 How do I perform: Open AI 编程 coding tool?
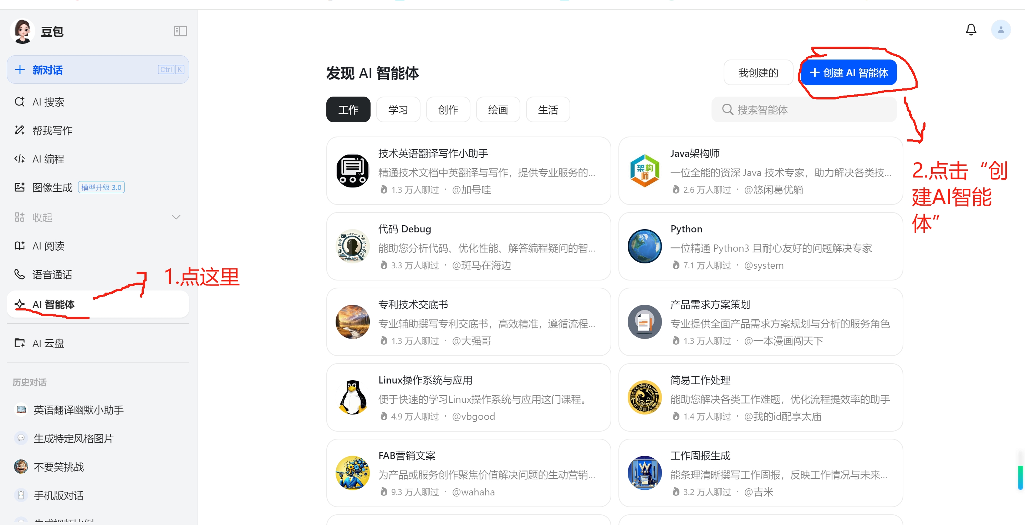point(48,159)
